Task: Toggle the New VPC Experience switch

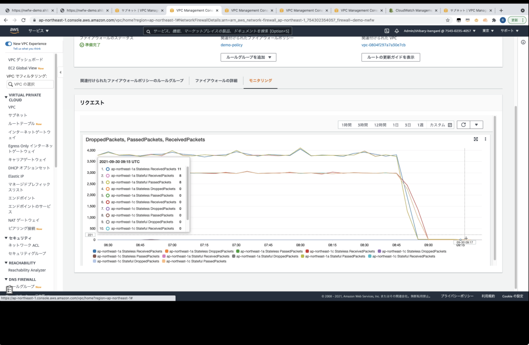Action: tap(9, 44)
